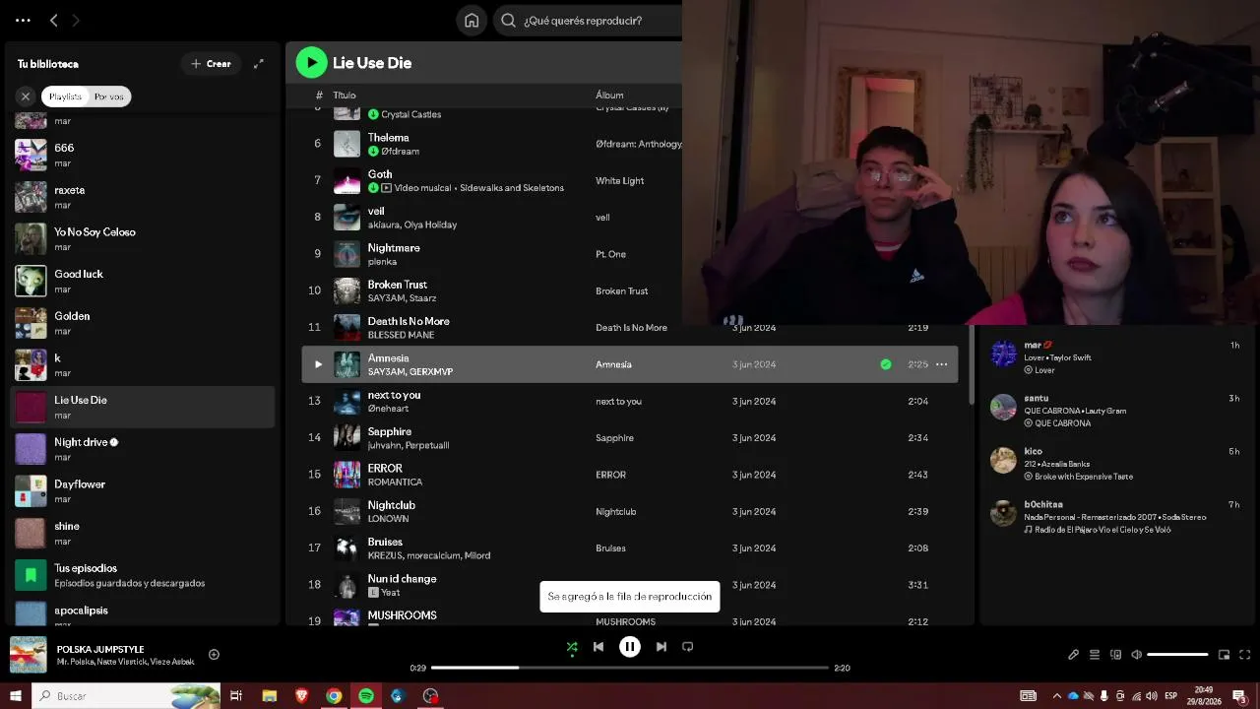This screenshot has width=1260, height=709.
Task: Open the 'Yo No Soy Celoso' playlist
Action: 143,239
